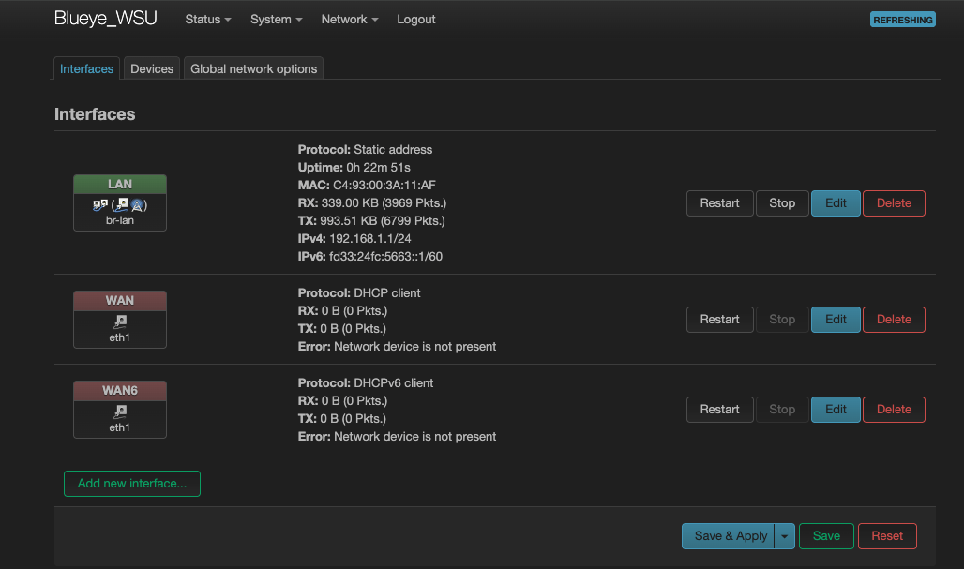Switch to the Interfaces tab
Image resolution: width=964 pixels, height=569 pixels.
click(86, 68)
